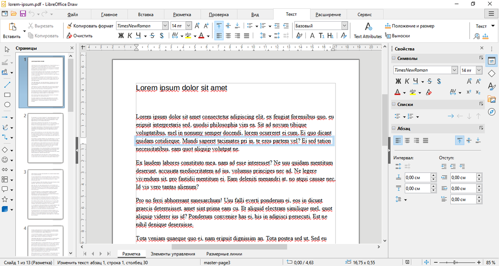Click the yellow highlight color in ribbon
The image size is (499, 266).
188,36
